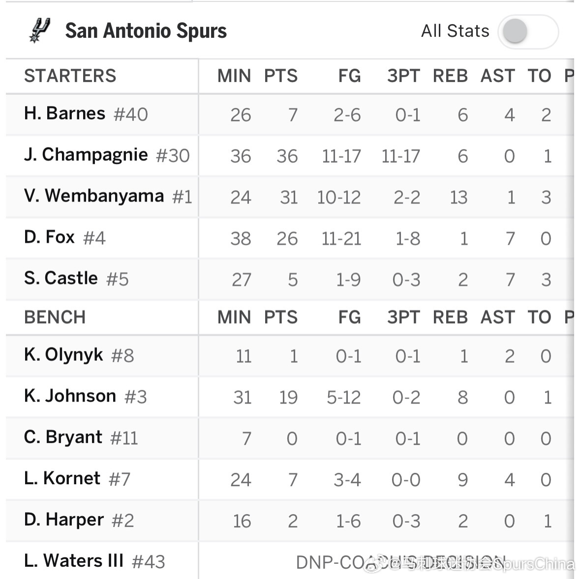Open L. Kornet player profile
The width and height of the screenshot is (580, 579).
click(62, 479)
